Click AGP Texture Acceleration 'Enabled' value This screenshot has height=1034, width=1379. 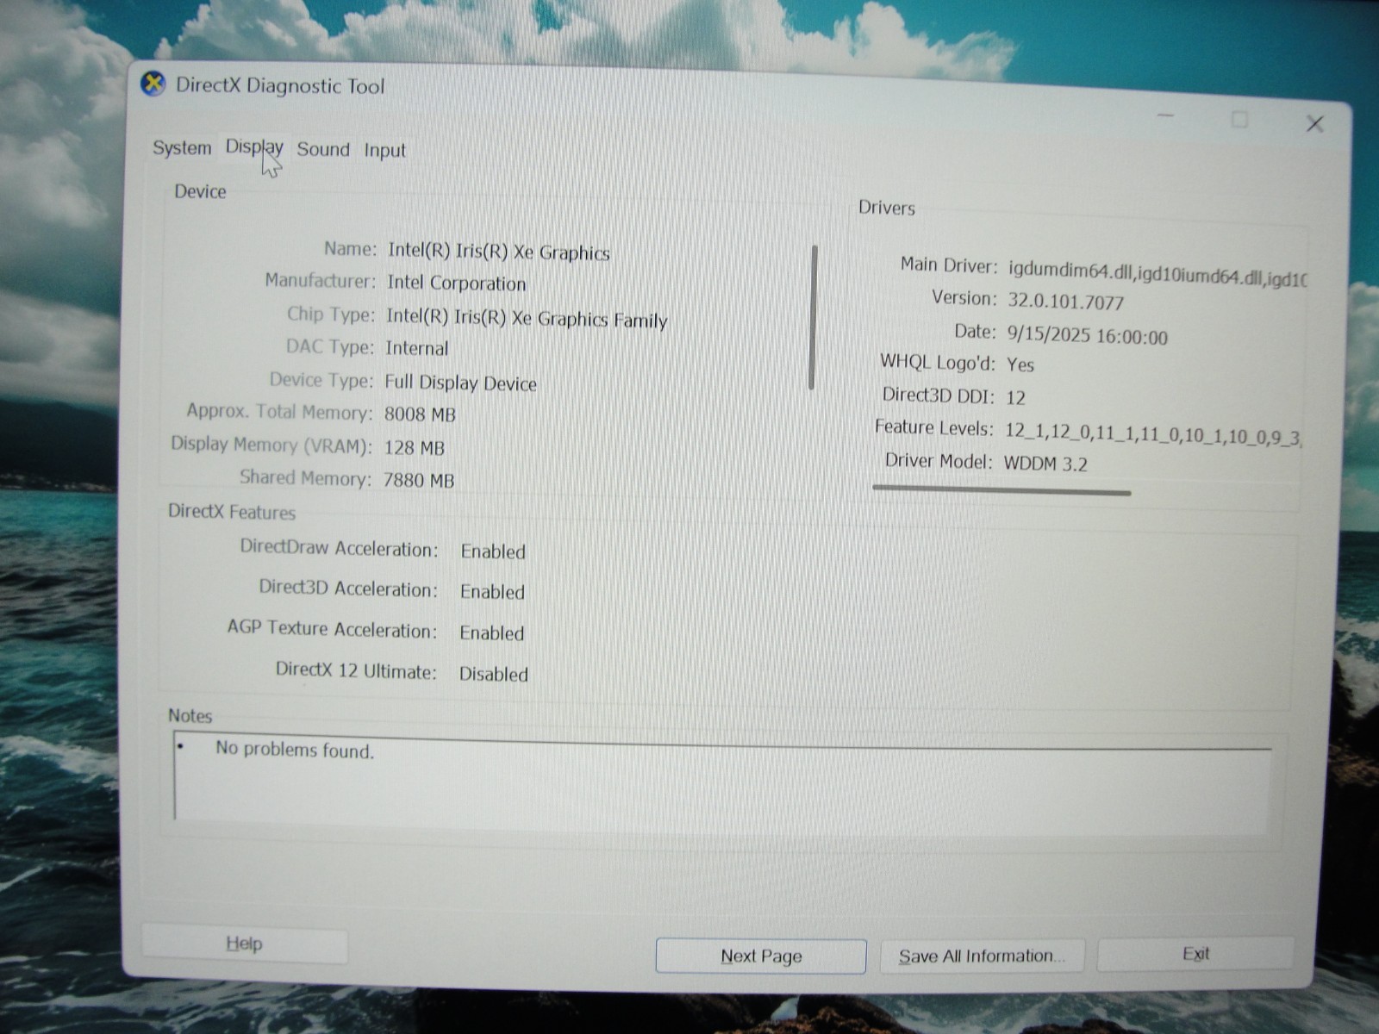[492, 633]
